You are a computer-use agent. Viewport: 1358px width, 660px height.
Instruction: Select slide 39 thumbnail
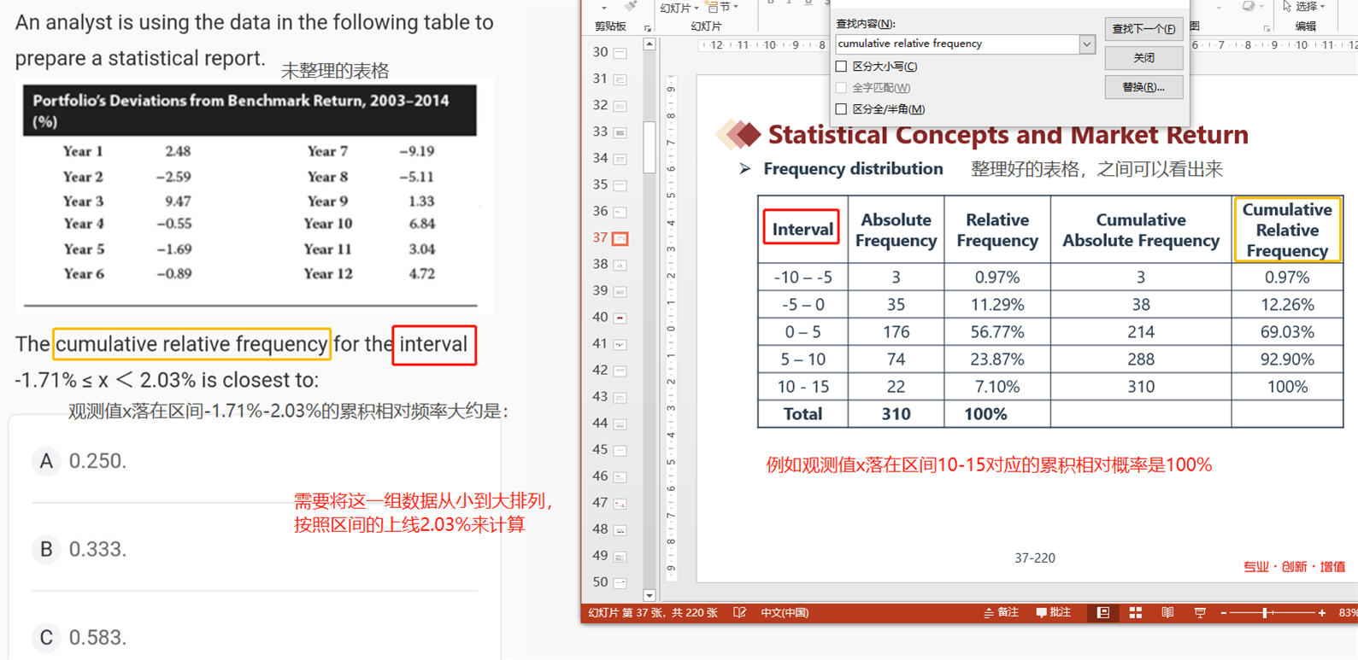[x=620, y=291]
